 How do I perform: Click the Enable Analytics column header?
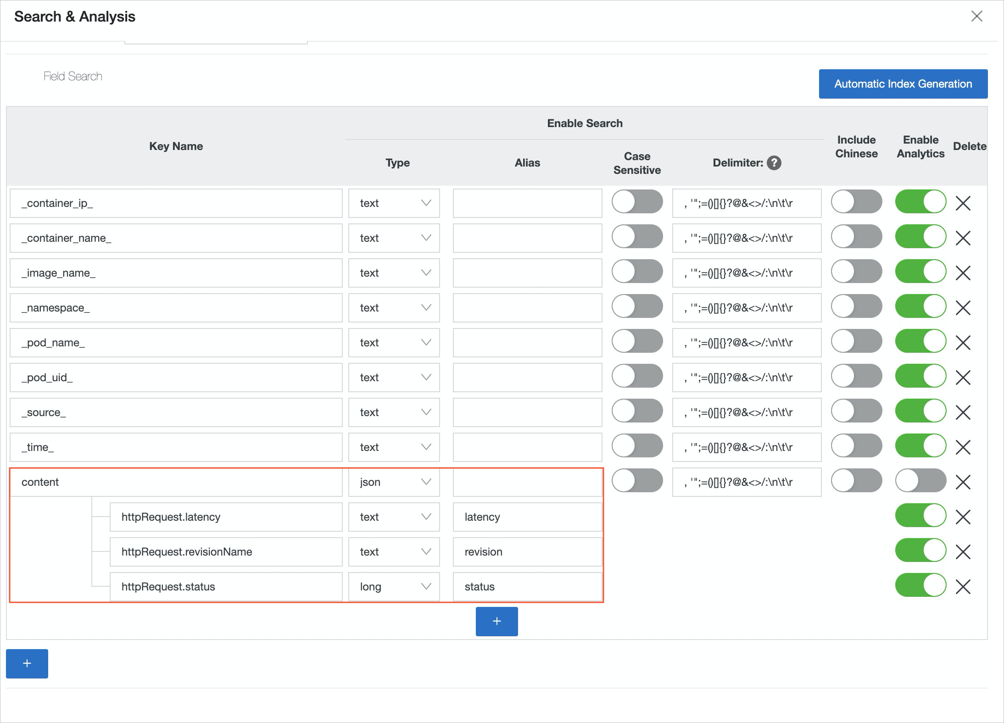(x=920, y=146)
